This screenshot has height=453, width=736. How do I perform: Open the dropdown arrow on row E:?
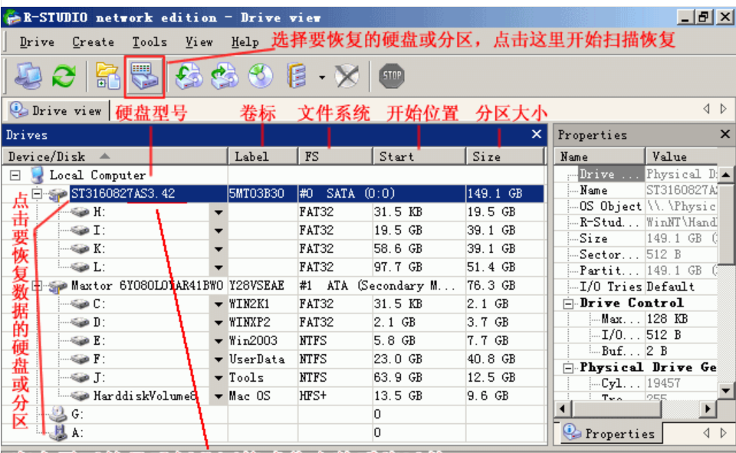[219, 341]
